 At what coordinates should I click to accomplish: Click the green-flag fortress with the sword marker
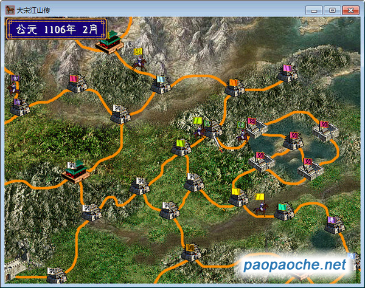point(213,129)
